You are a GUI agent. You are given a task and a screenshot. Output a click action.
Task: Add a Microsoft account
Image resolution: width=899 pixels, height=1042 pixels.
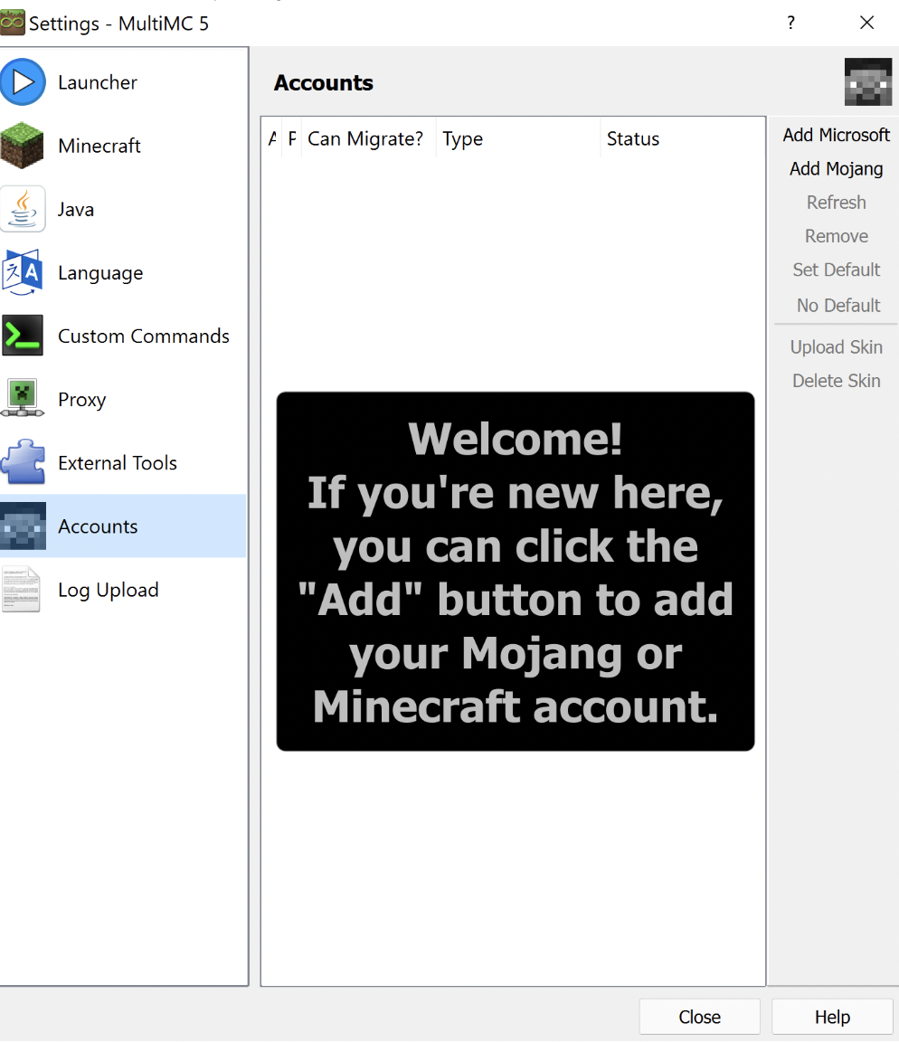(x=836, y=135)
